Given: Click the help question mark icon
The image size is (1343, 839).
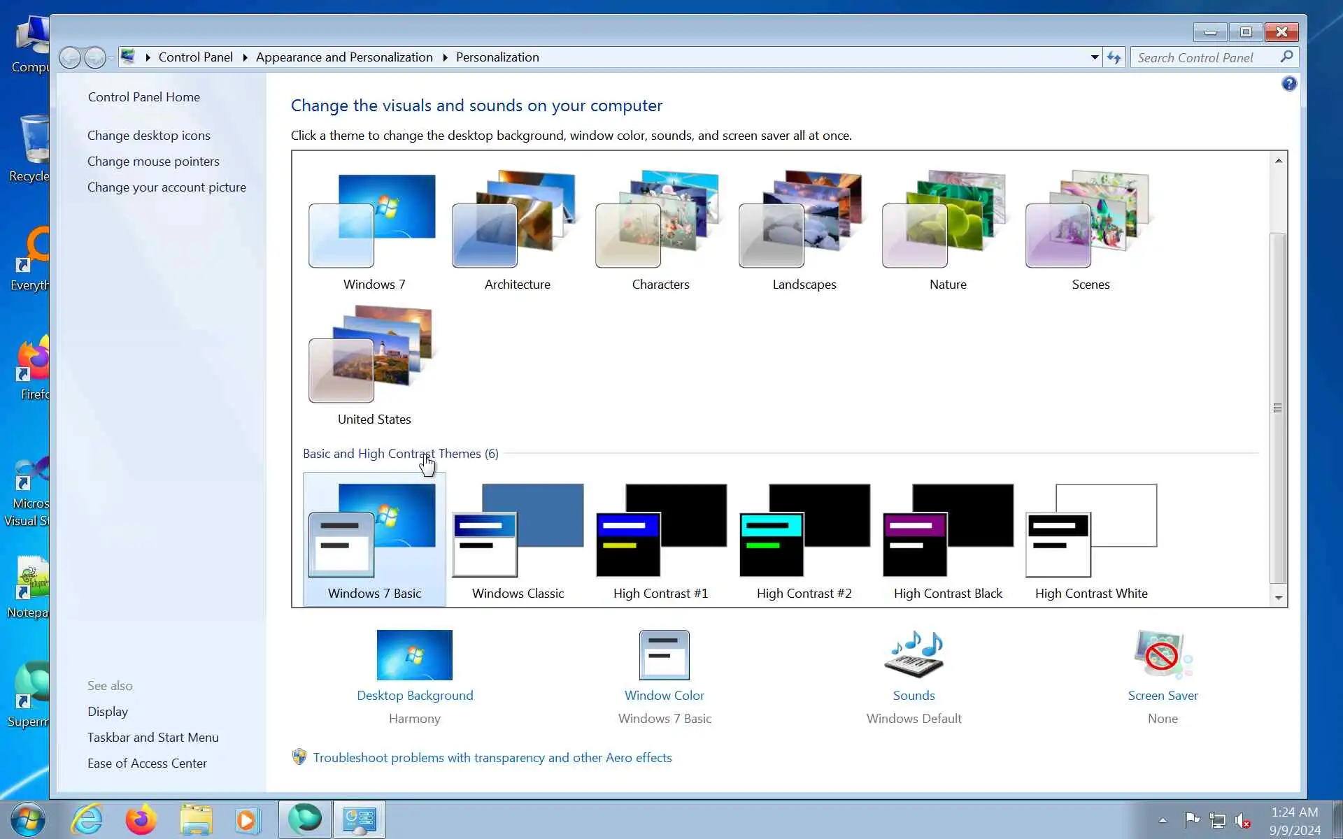Looking at the screenshot, I should pyautogui.click(x=1288, y=84).
